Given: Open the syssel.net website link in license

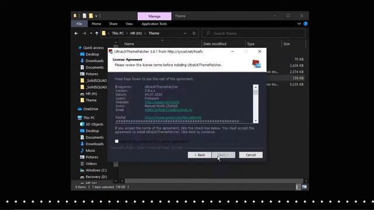Looking at the screenshot, I should [162, 102].
